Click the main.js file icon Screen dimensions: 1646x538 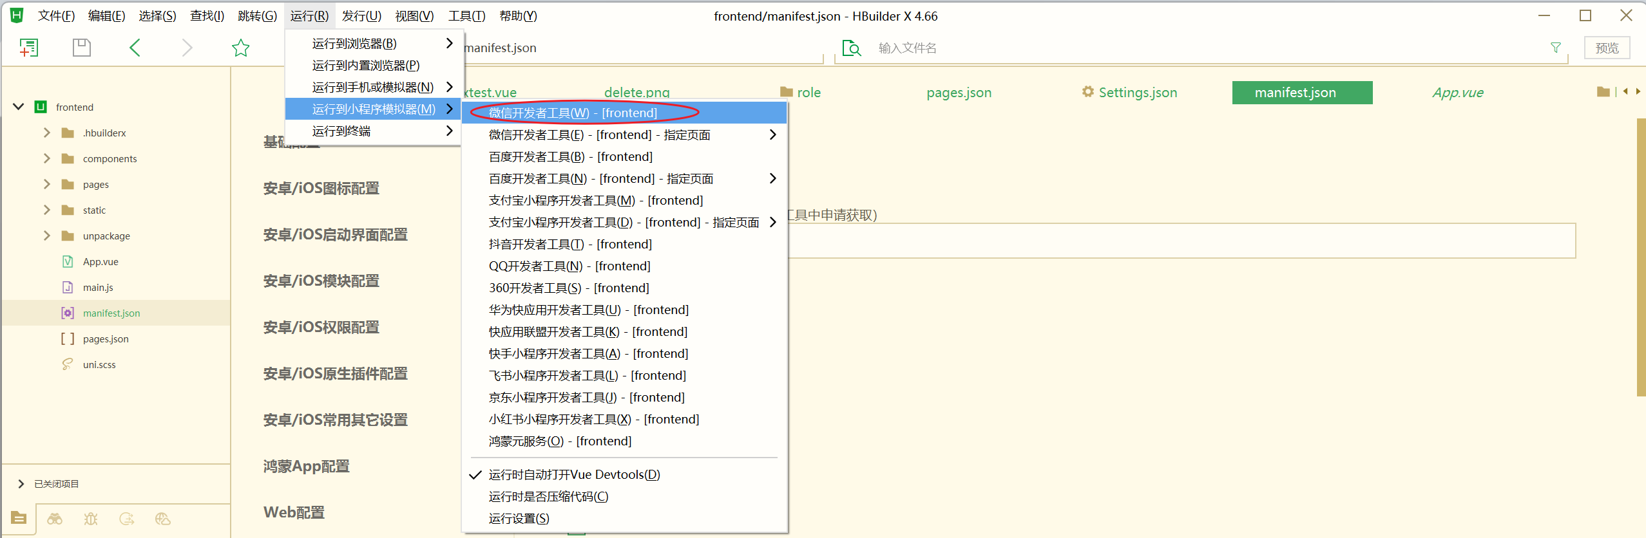tap(68, 287)
